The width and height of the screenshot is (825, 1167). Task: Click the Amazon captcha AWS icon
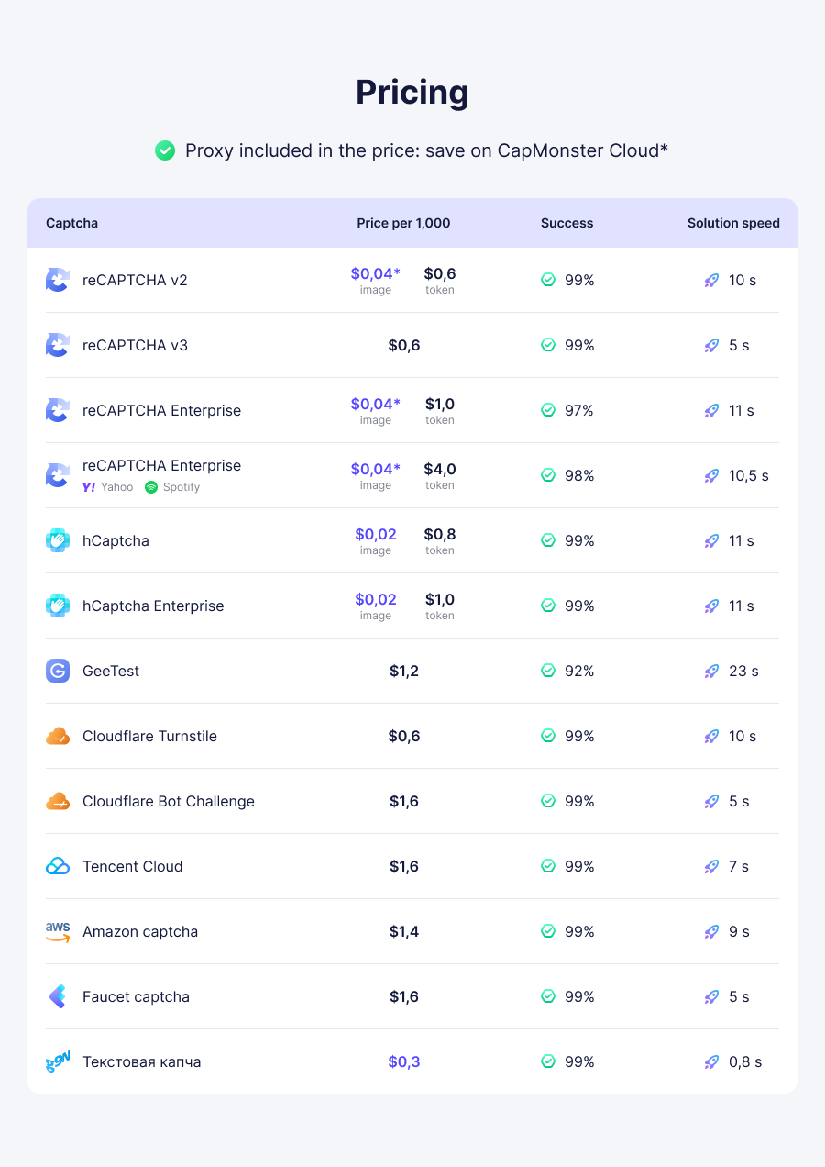coord(58,932)
